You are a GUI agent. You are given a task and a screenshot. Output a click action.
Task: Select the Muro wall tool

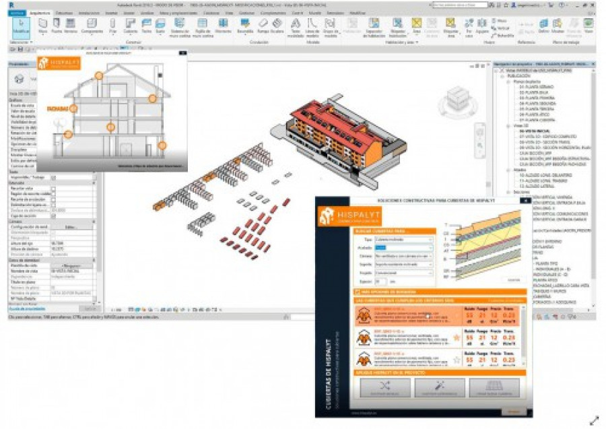[42, 26]
